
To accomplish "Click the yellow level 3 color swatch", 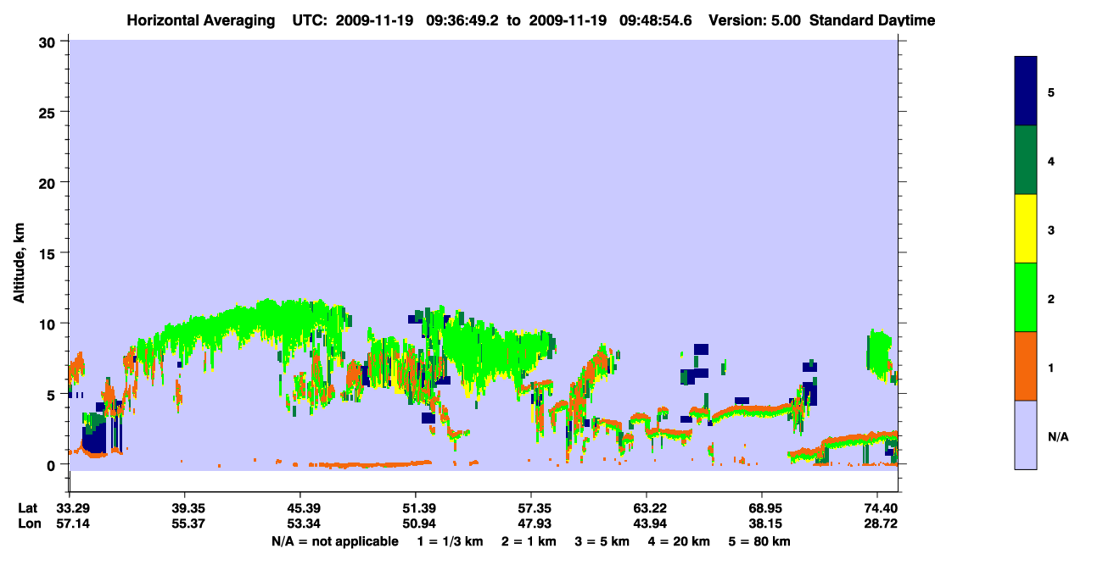I will pyautogui.click(x=1026, y=229).
